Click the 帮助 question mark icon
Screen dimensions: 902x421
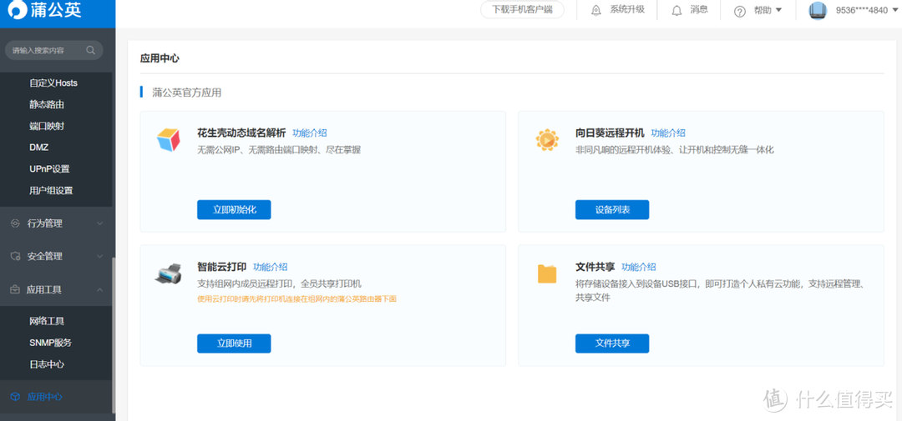click(740, 11)
